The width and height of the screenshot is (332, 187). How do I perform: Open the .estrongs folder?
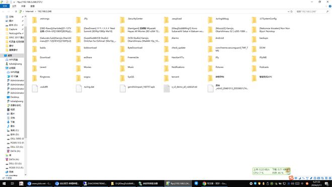tap(41, 20)
